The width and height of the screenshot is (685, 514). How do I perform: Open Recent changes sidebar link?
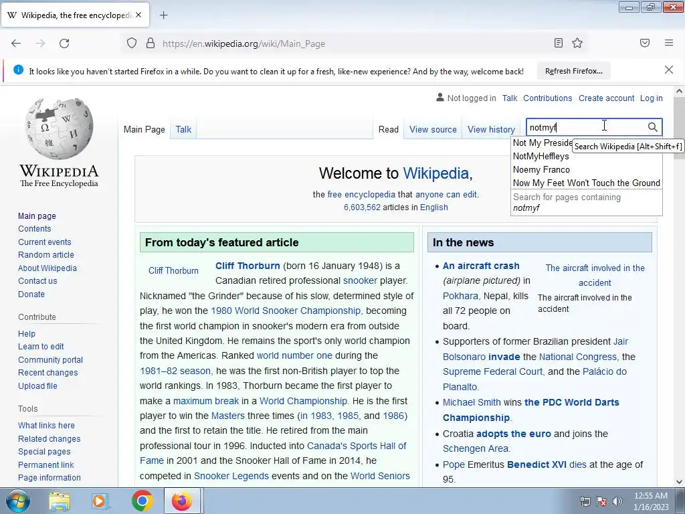(x=48, y=373)
